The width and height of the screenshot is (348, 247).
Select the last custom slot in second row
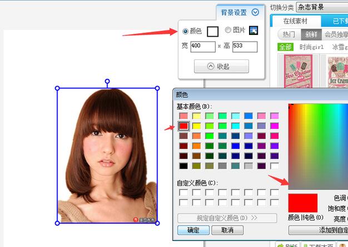(275, 203)
